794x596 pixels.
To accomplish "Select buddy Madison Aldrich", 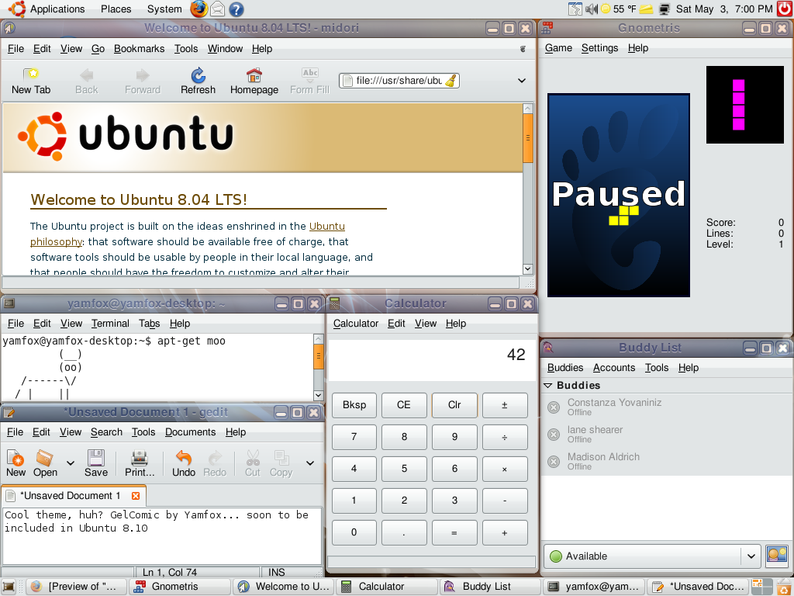I will pyautogui.click(x=666, y=461).
